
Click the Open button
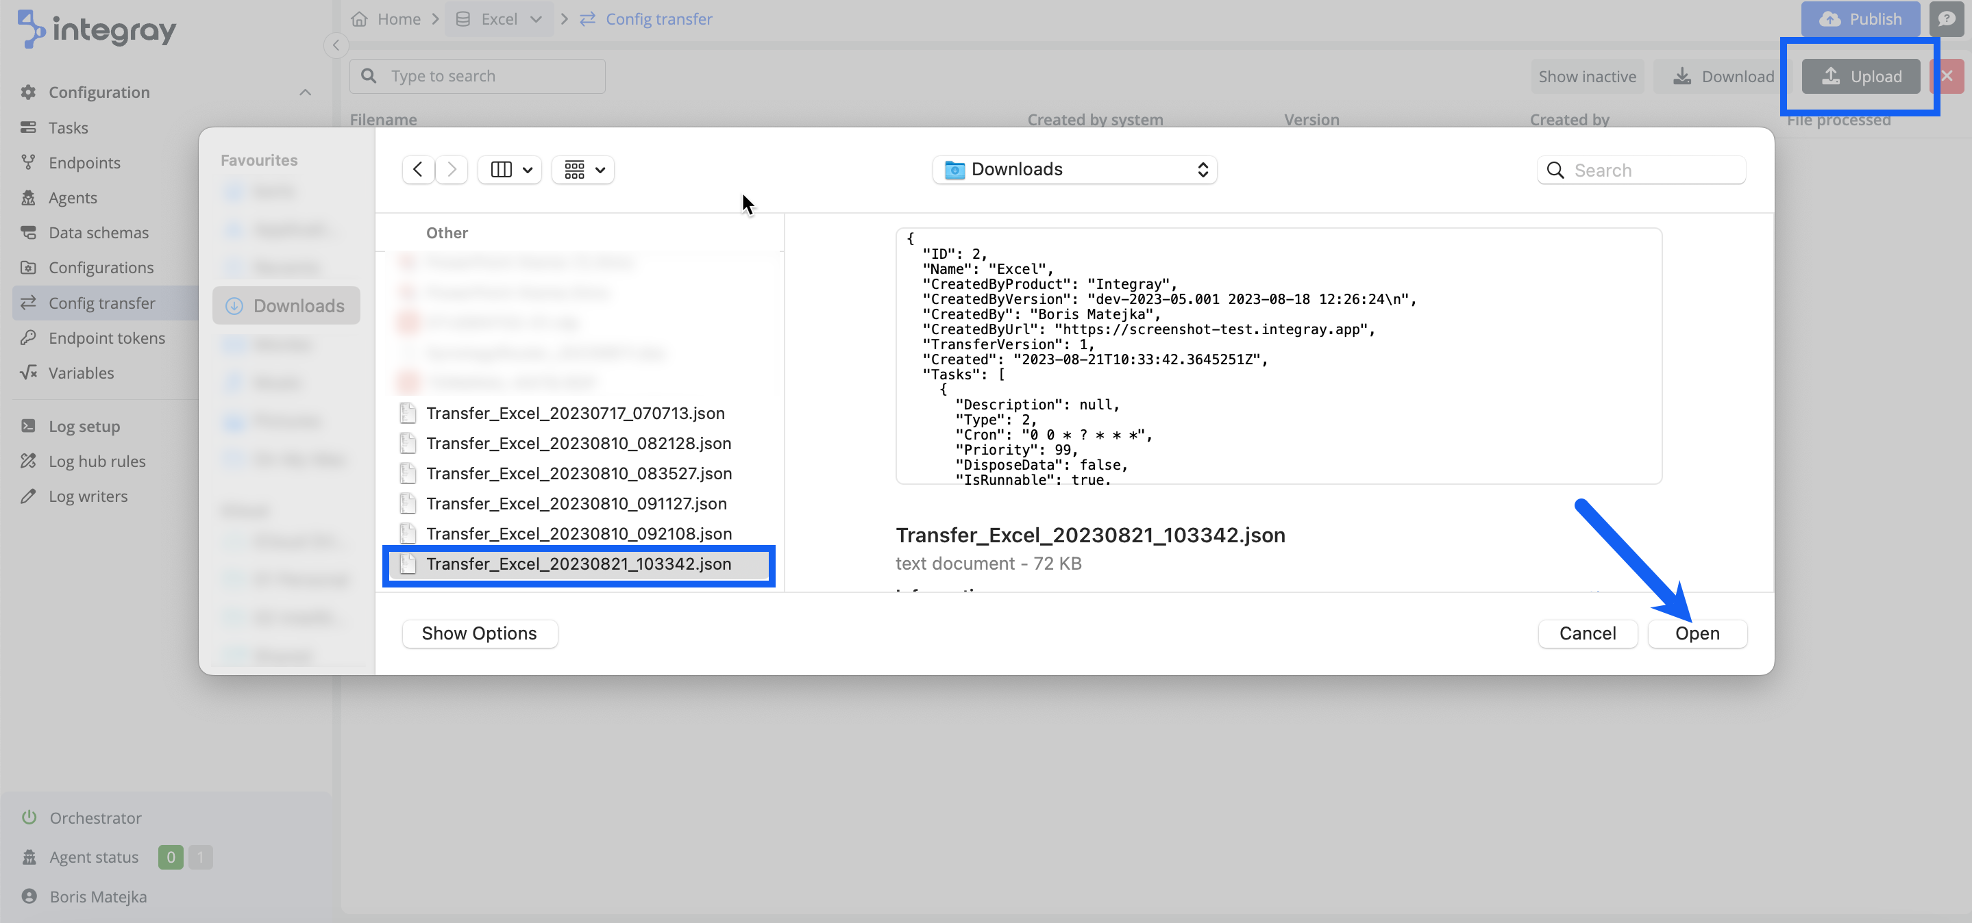1697,633
